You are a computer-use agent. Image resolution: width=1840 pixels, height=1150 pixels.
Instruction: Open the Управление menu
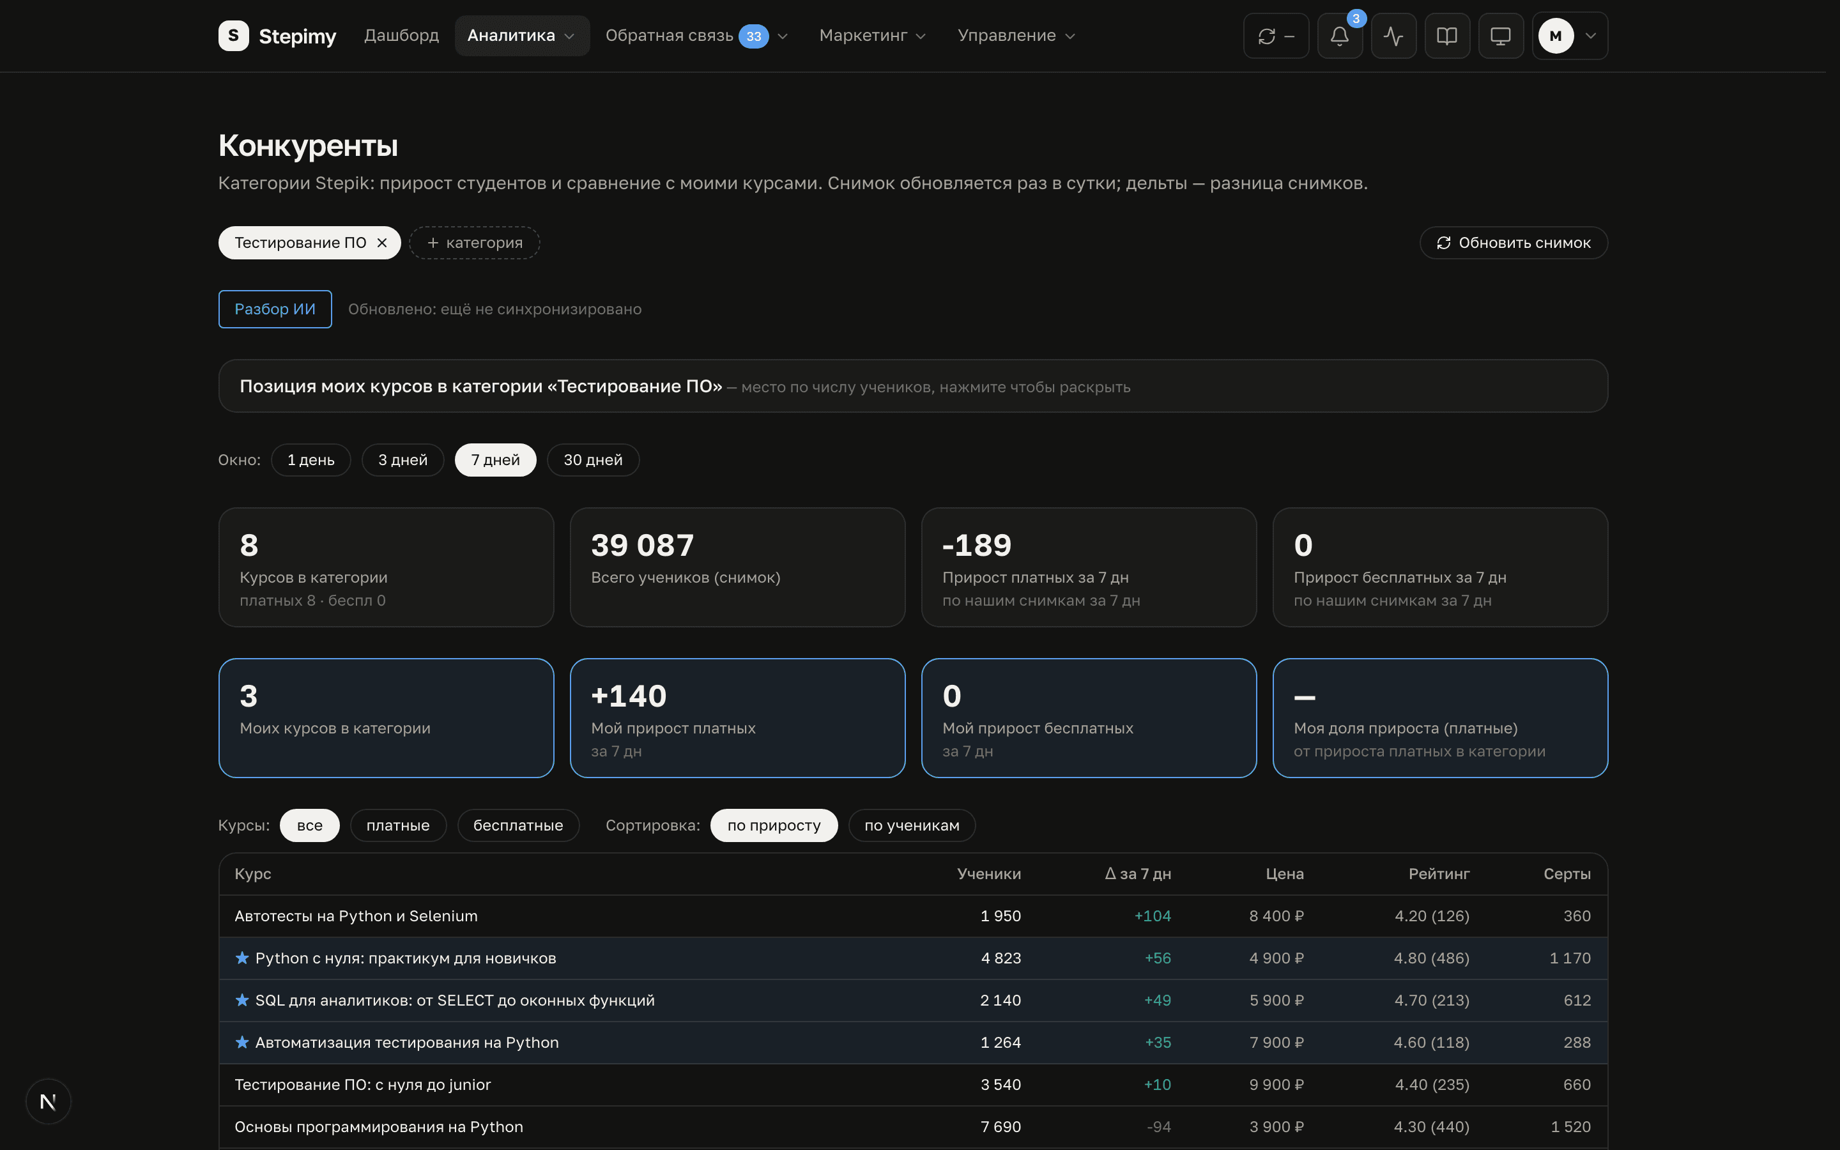1016,36
